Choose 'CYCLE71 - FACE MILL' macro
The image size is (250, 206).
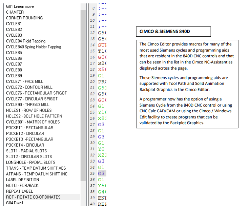pos(24,81)
